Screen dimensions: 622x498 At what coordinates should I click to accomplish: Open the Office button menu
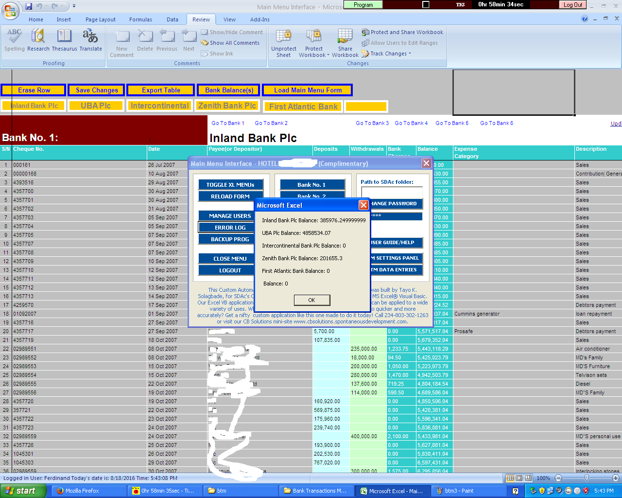[10, 10]
